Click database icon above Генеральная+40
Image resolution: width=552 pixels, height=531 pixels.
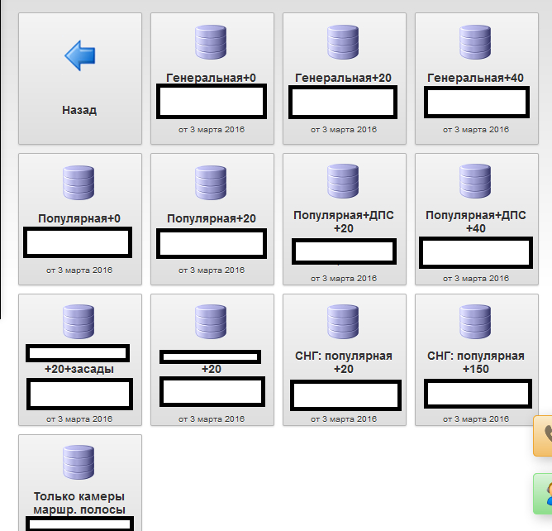[x=476, y=41]
